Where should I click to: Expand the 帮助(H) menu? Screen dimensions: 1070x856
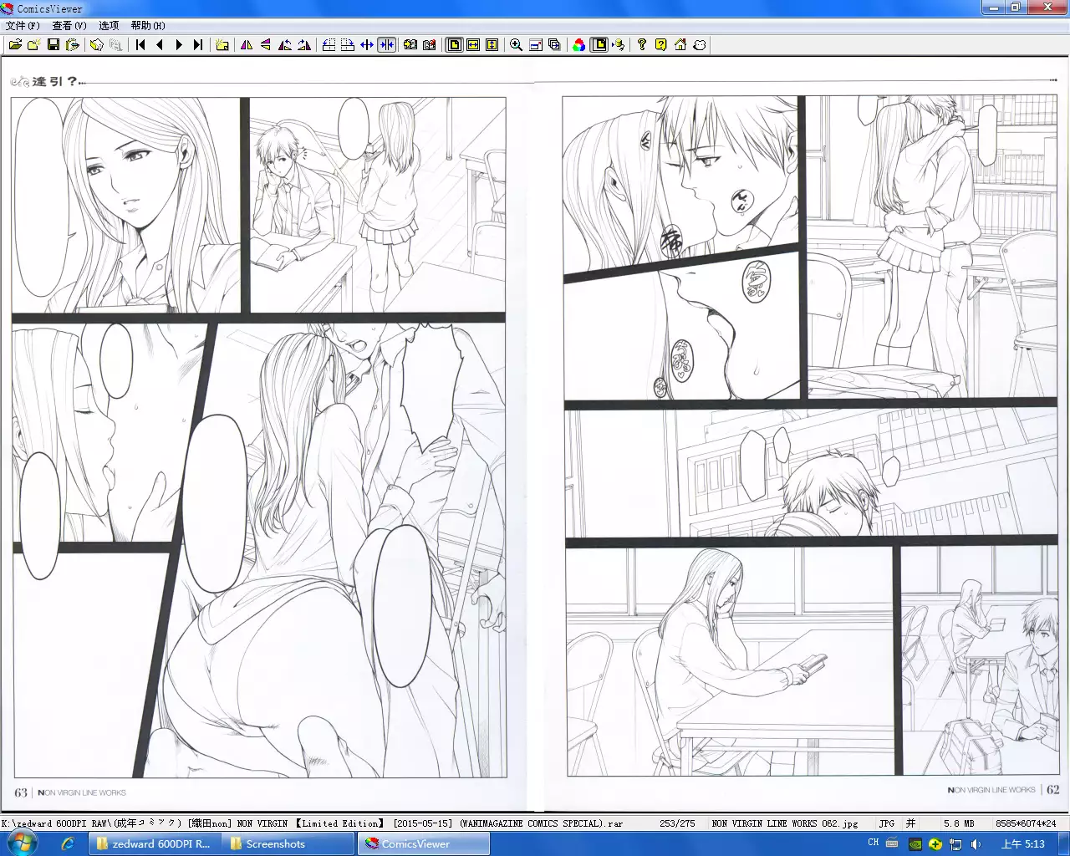(148, 26)
